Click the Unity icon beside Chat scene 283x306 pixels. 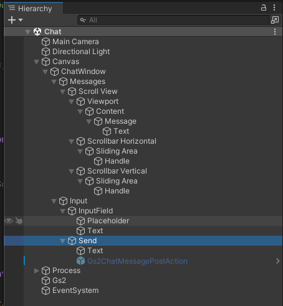click(x=37, y=32)
